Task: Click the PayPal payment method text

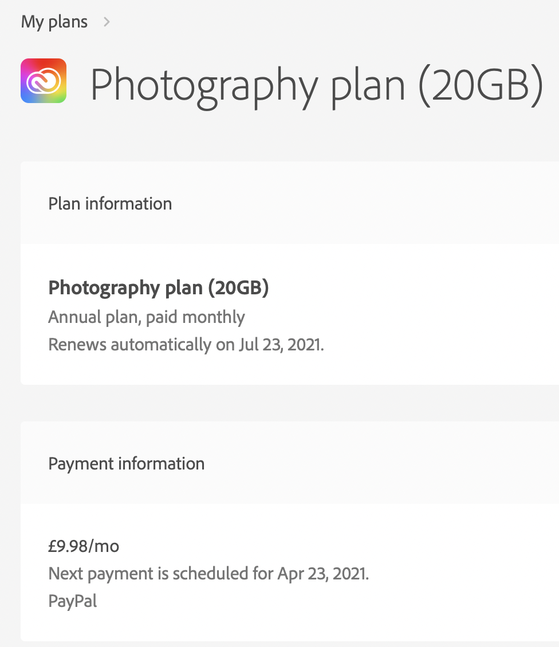Action: [x=73, y=601]
